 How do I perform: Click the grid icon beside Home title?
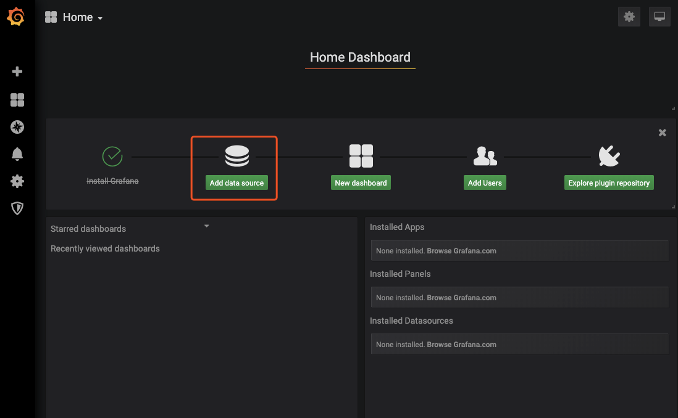pos(51,17)
